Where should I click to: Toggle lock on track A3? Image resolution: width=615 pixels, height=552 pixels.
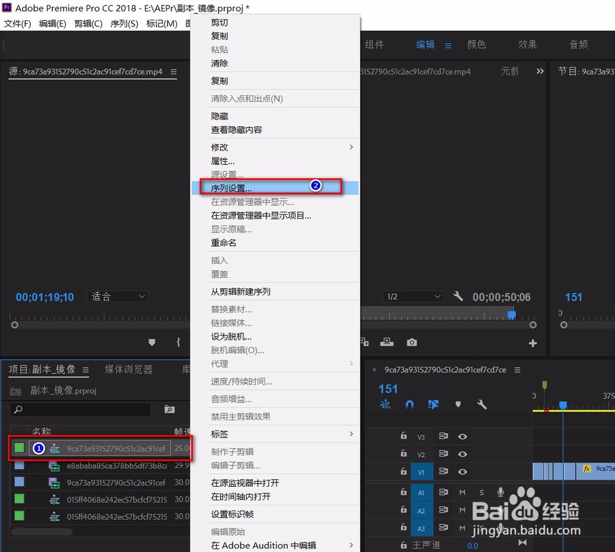[x=403, y=527]
